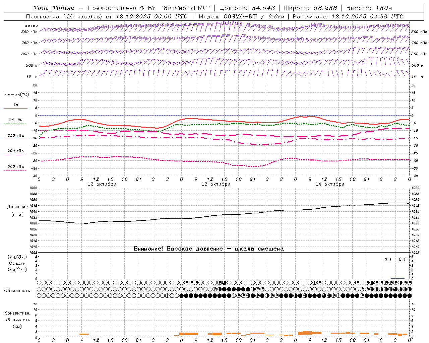Screen dimensions: 429x343
Task: Click the '850 гПа' temperature legend entry
Action: [15, 135]
